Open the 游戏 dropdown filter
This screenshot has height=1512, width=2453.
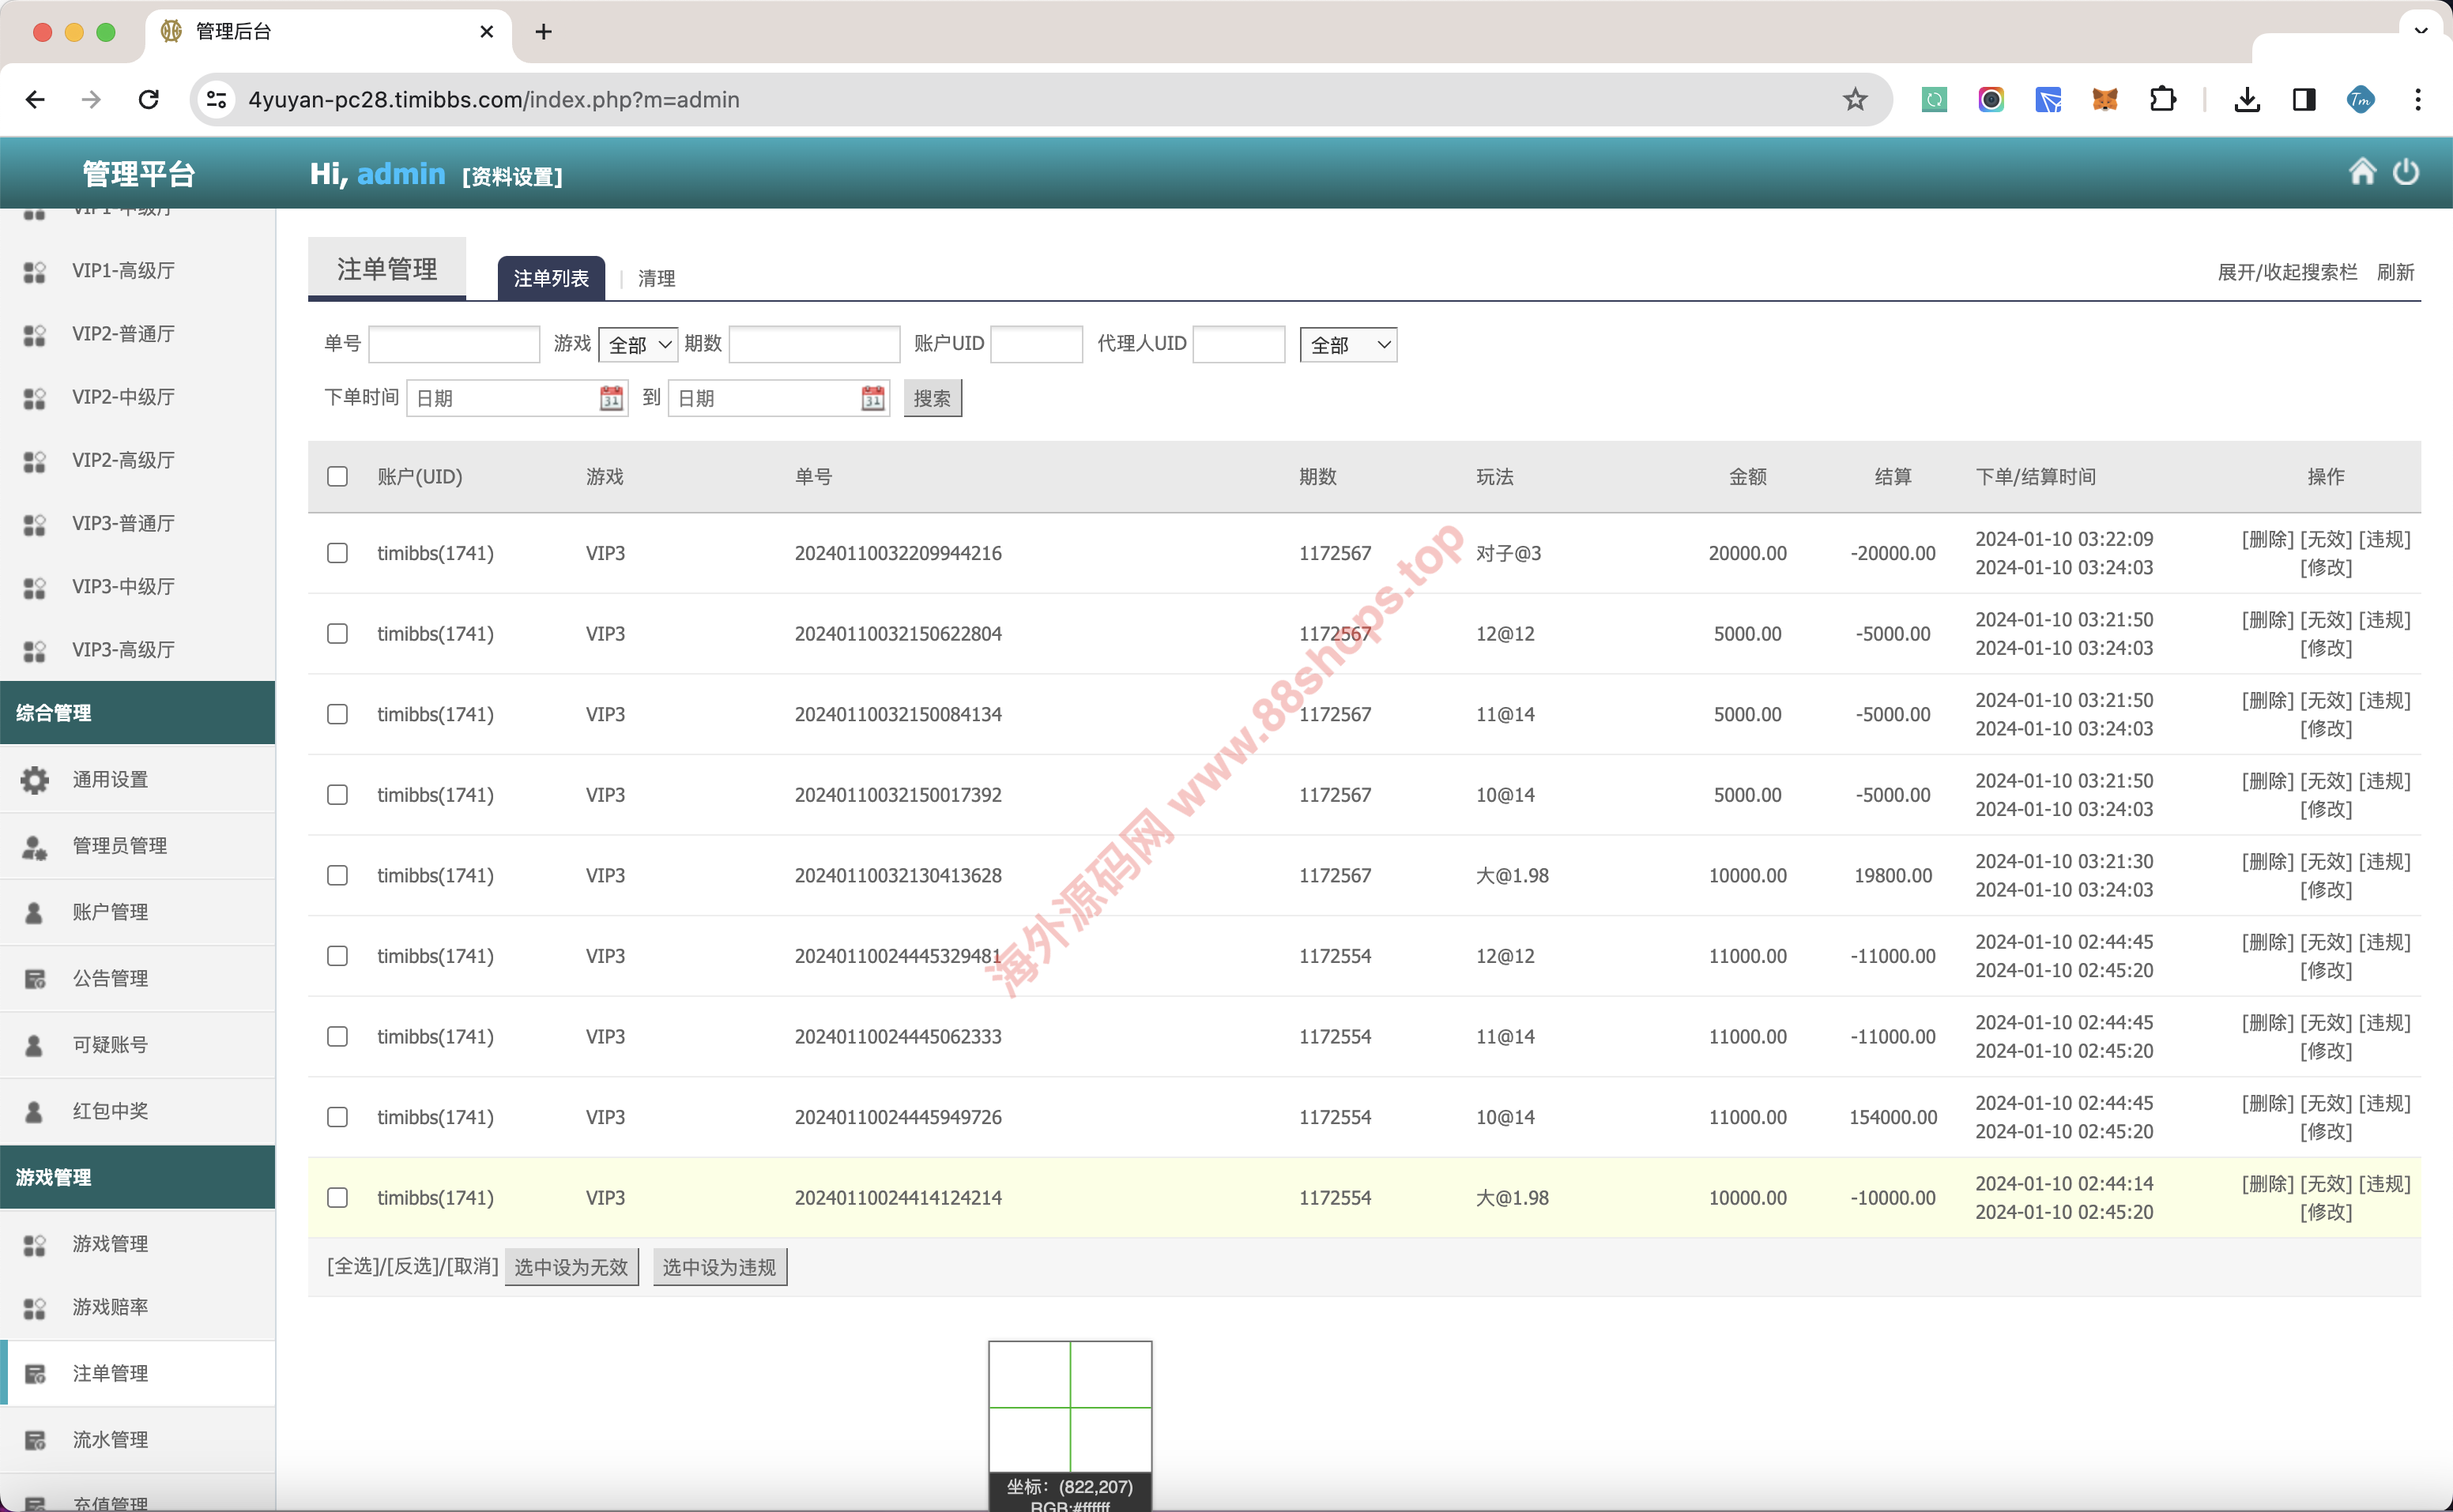click(639, 344)
